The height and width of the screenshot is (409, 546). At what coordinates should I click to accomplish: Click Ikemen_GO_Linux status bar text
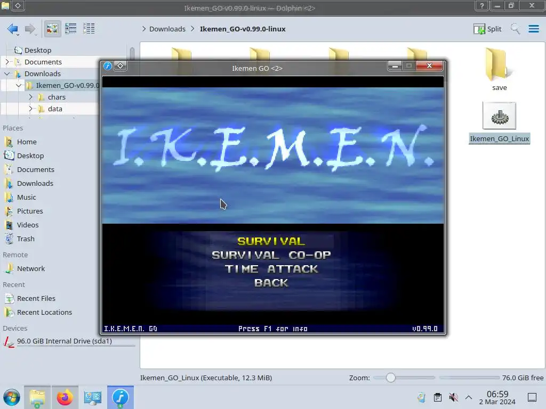coord(206,378)
